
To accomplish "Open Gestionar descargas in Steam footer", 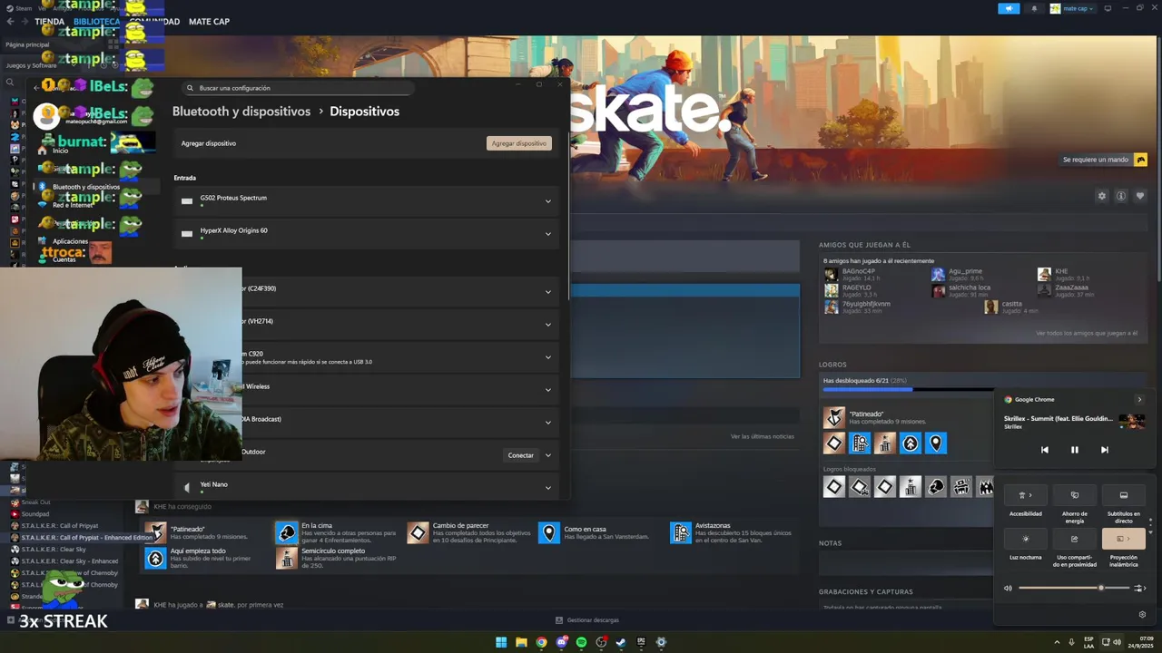I will coord(587,620).
